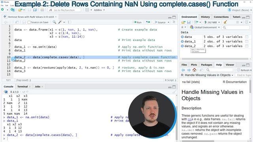The image size is (253, 142).
Task: Click the workspace panes grid icon
Action: tap(87, 10)
